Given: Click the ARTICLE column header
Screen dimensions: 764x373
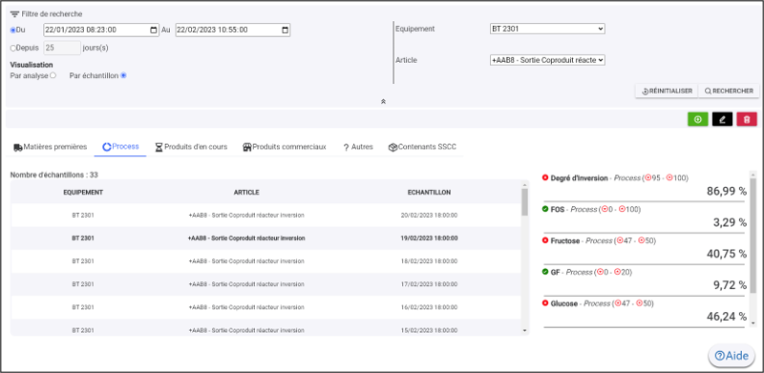Looking at the screenshot, I should click(x=246, y=193).
